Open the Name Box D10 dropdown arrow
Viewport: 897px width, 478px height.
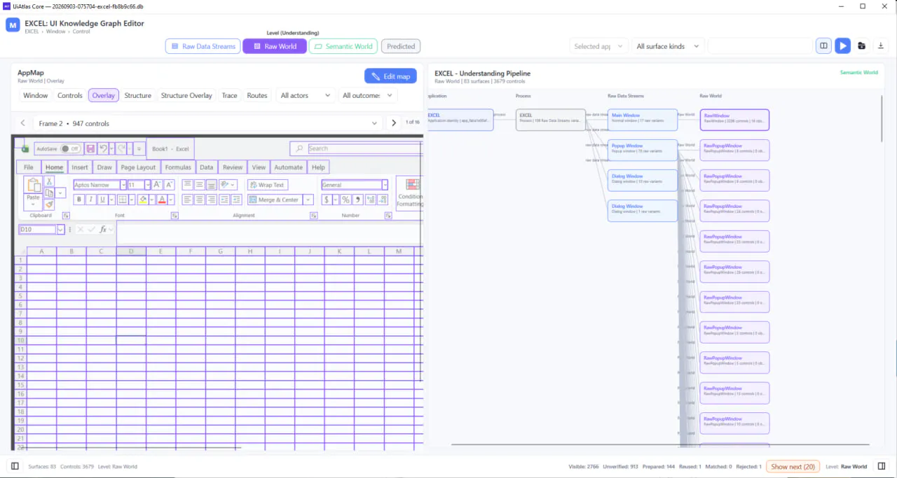click(60, 230)
